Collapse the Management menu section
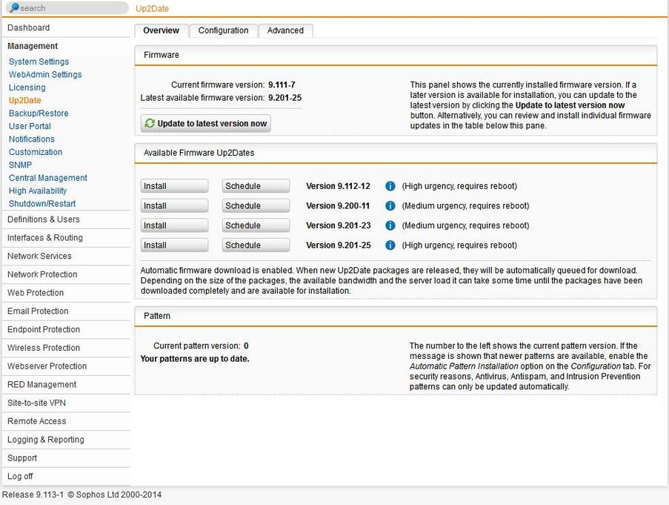The height and width of the screenshot is (505, 669). point(33,46)
